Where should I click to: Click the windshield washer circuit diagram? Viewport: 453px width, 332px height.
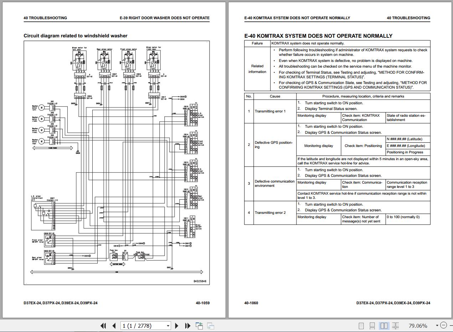coord(116,163)
